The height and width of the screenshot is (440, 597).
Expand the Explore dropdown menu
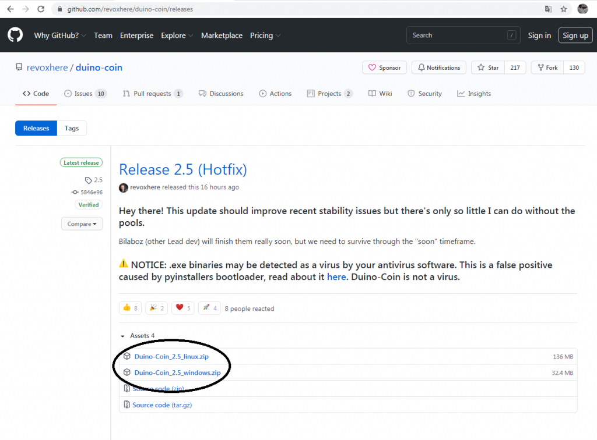pyautogui.click(x=177, y=36)
